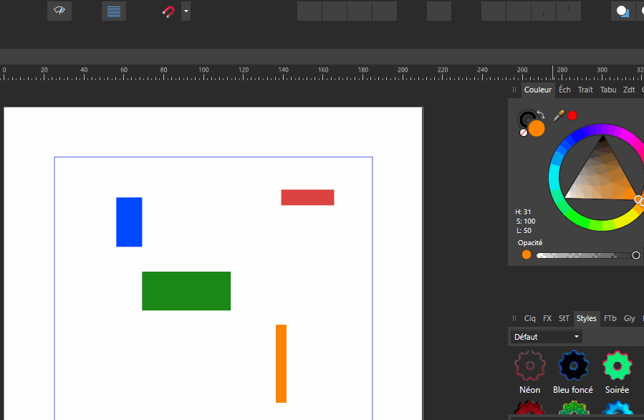644x420 pixels.
Task: Apply the Bleu foncé style gear thumbnail
Action: click(x=573, y=366)
